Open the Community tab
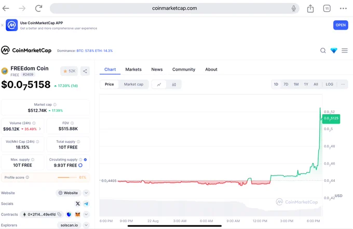Viewport: 353px width, 229px height. tap(184, 70)
